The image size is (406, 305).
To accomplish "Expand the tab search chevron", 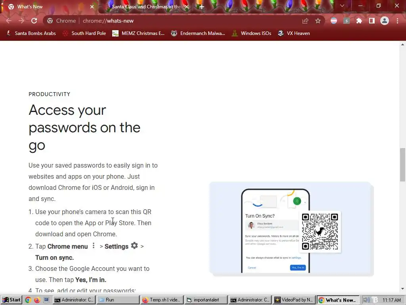I will tap(342, 6).
